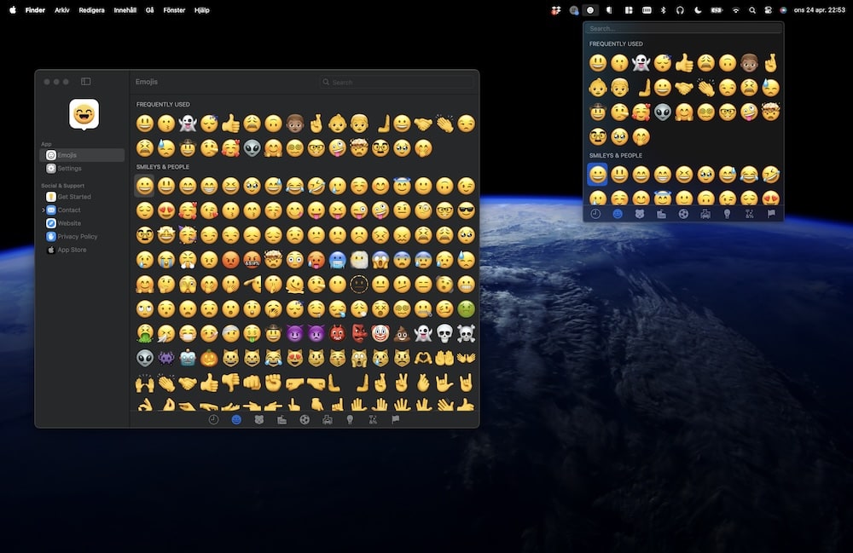Open Website link in the sidebar

(82, 223)
